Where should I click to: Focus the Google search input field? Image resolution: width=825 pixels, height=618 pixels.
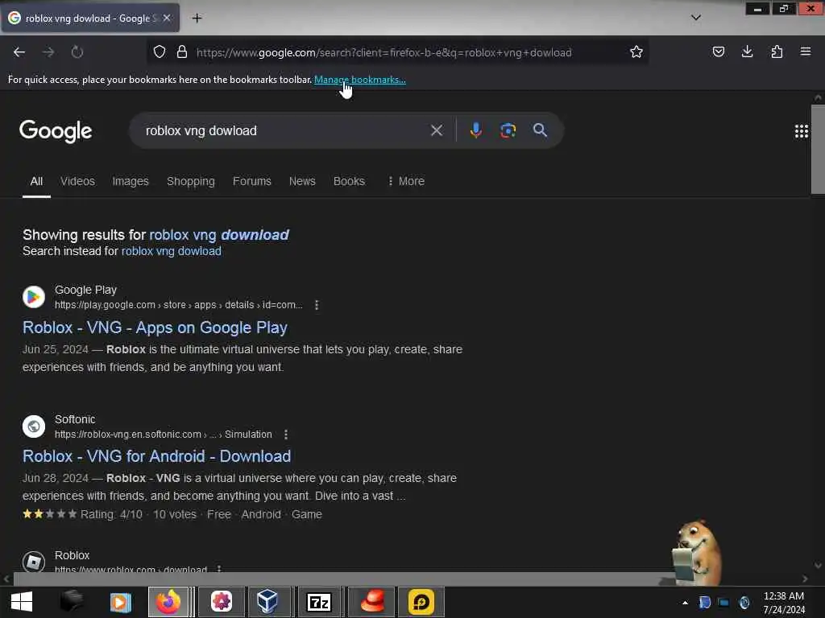[x=284, y=130]
